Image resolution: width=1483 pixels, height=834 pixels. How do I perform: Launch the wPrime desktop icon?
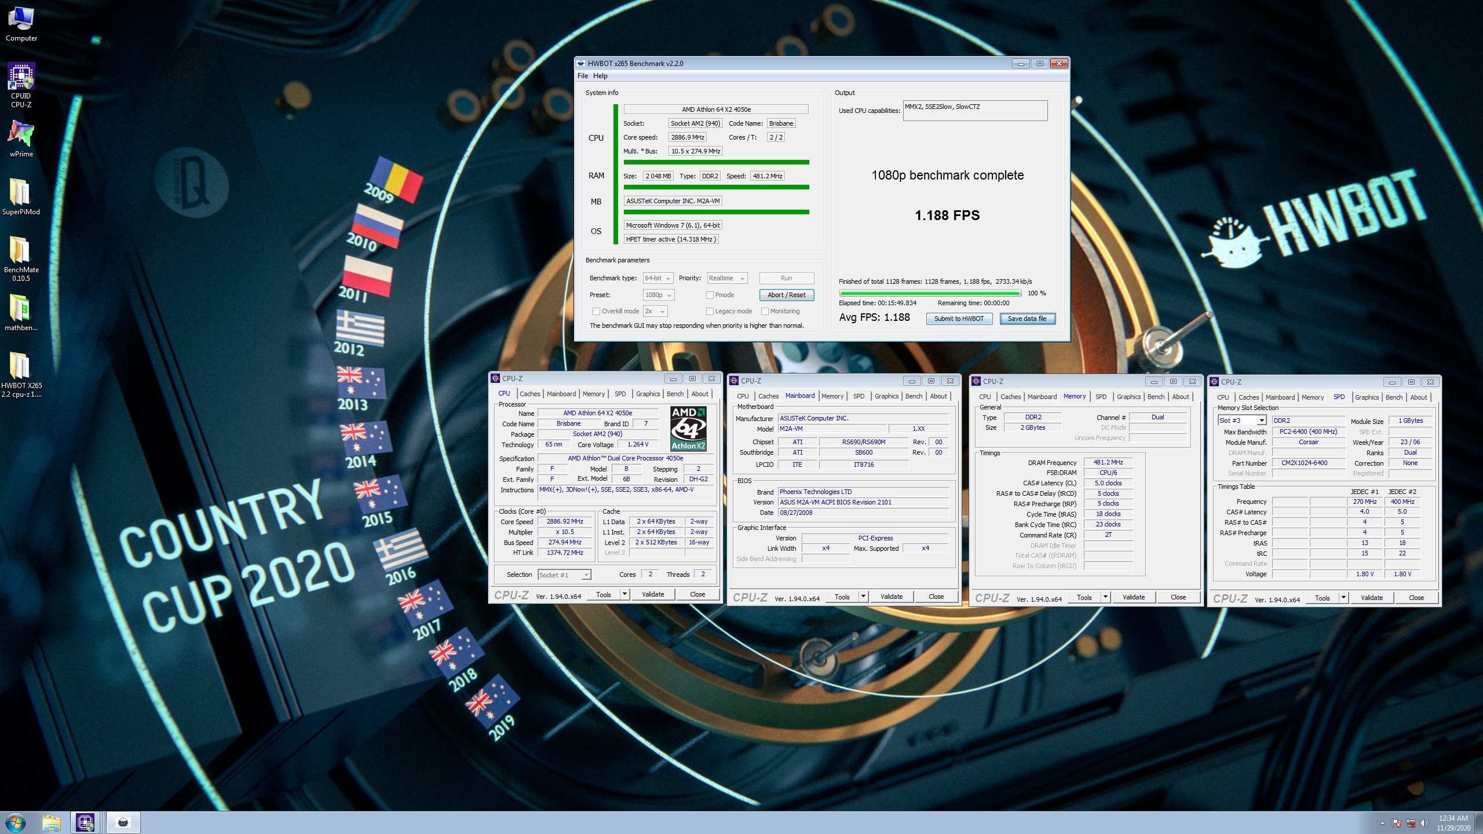21,139
